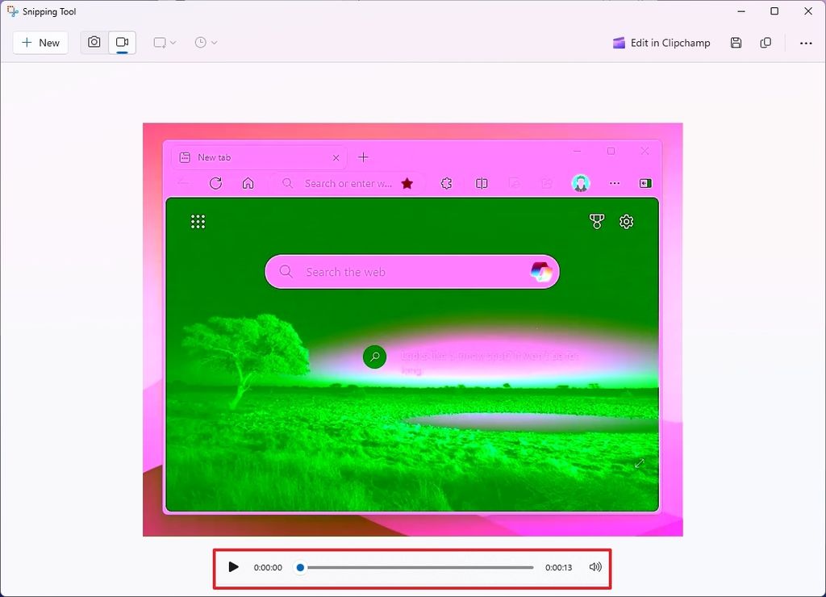Screen dimensions: 826x597
Task: Click the refresh icon in the recorded browser
Action: [215, 183]
